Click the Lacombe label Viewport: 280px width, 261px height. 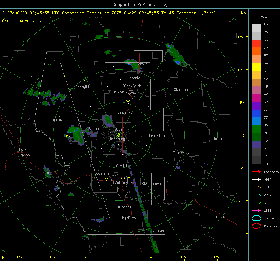(x=134, y=78)
